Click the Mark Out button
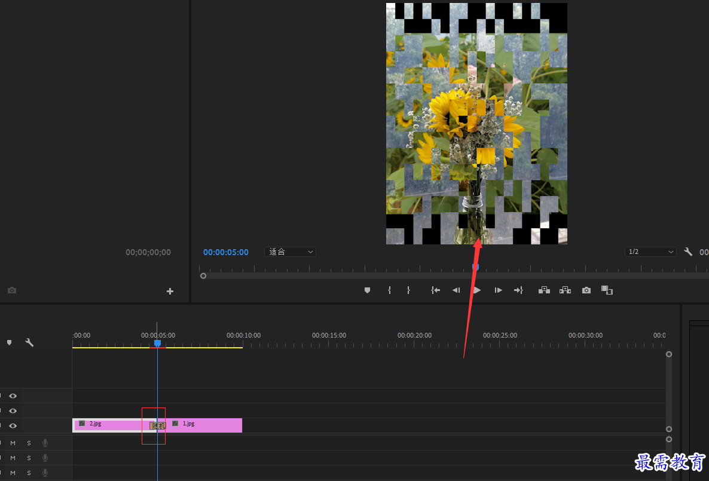709x481 pixels. [x=408, y=290]
